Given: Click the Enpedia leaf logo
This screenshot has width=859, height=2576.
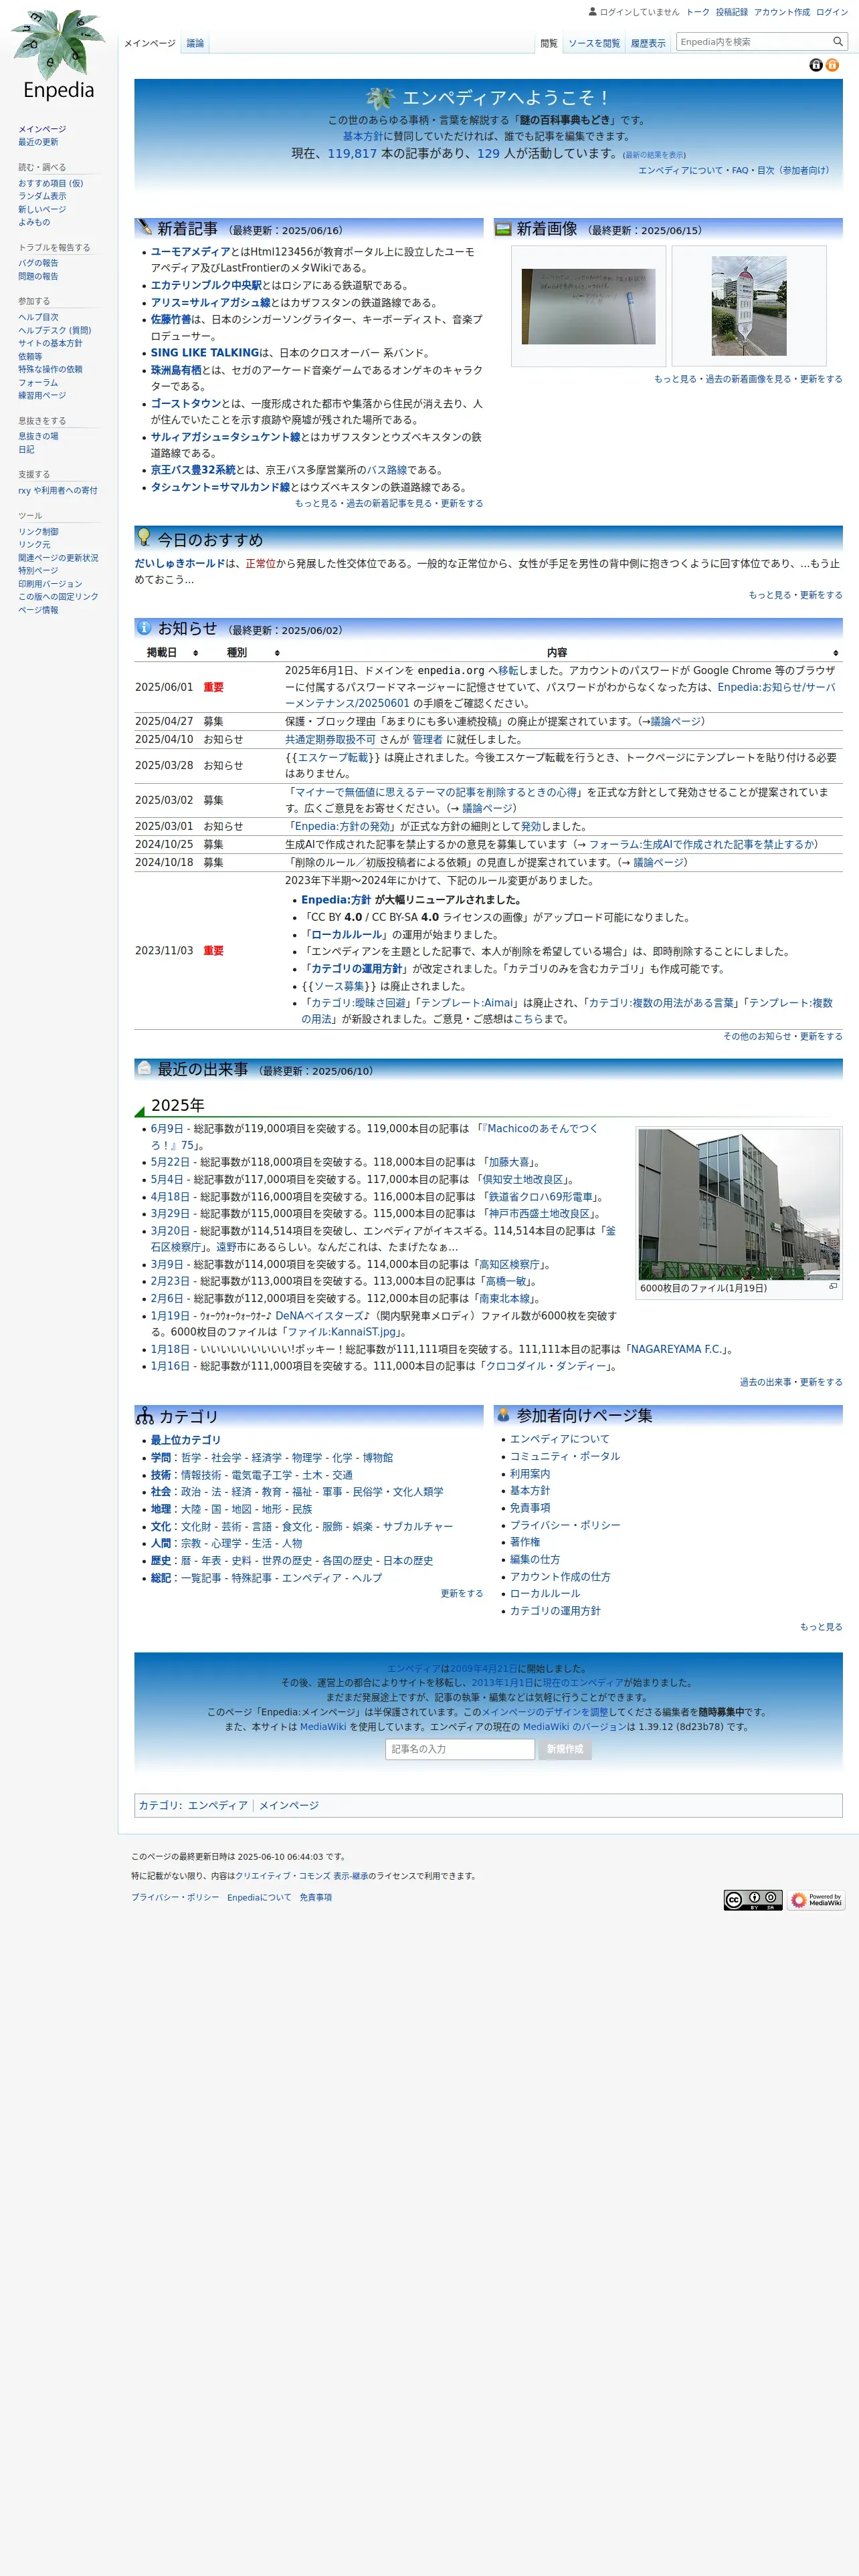Looking at the screenshot, I should click(x=58, y=55).
